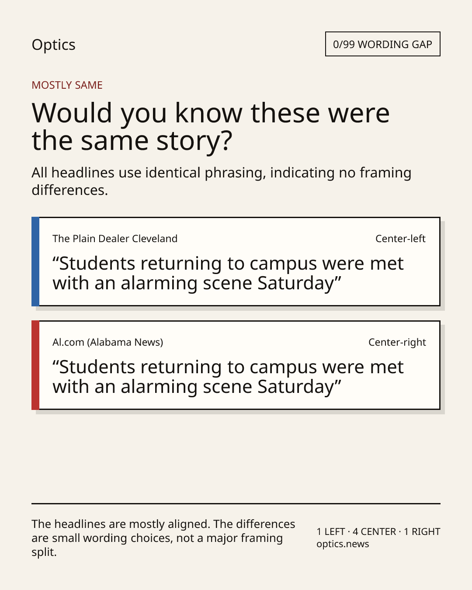Click the 1 LEFT · 4 CENTER · 1 RIGHT count

(x=378, y=532)
